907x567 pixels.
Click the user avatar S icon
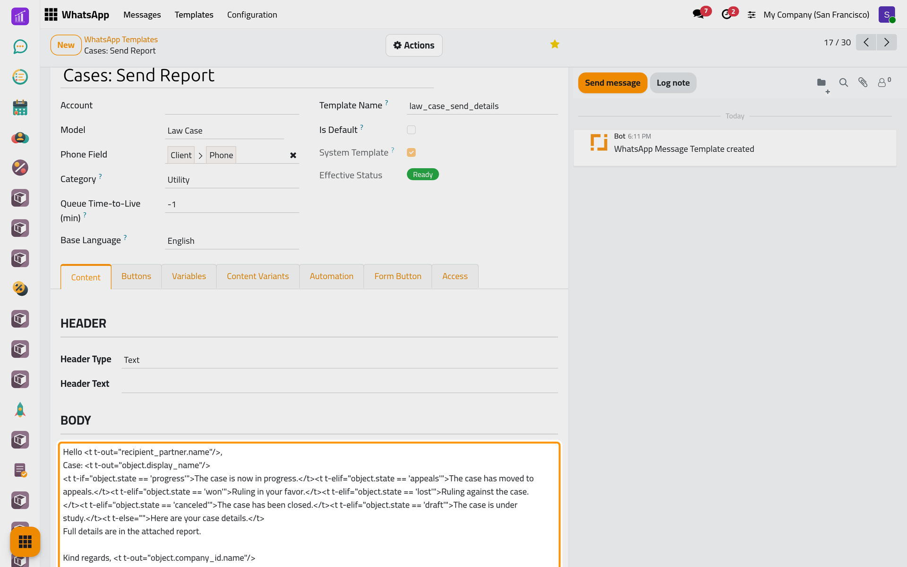coord(887,15)
